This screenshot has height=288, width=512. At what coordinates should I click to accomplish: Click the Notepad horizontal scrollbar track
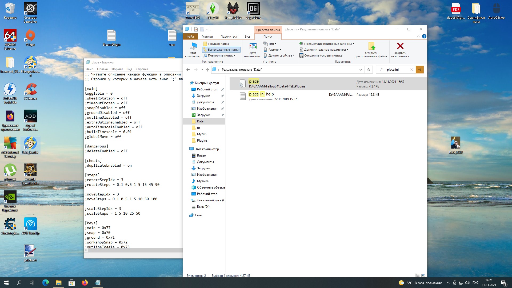tap(133, 250)
